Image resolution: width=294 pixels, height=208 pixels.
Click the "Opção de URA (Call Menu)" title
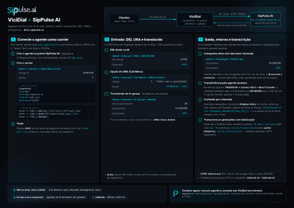(x=127, y=71)
